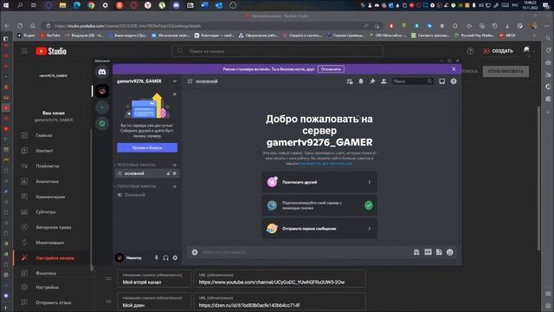
Task: Open Discord user settings gear
Action: tap(175, 258)
